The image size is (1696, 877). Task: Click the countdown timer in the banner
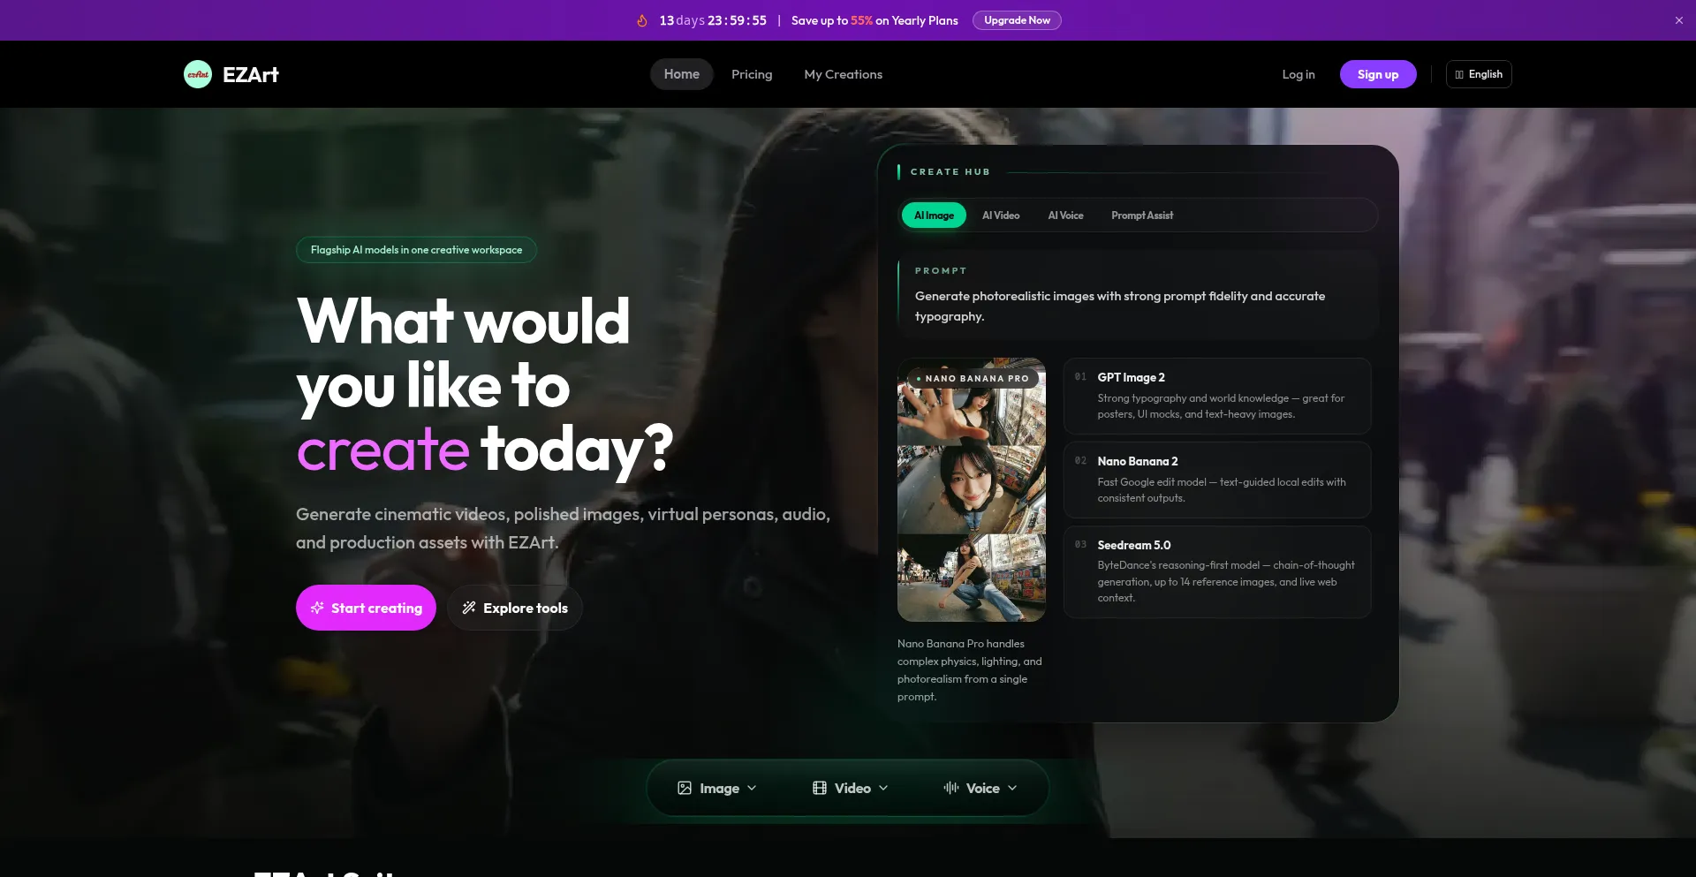pos(713,20)
